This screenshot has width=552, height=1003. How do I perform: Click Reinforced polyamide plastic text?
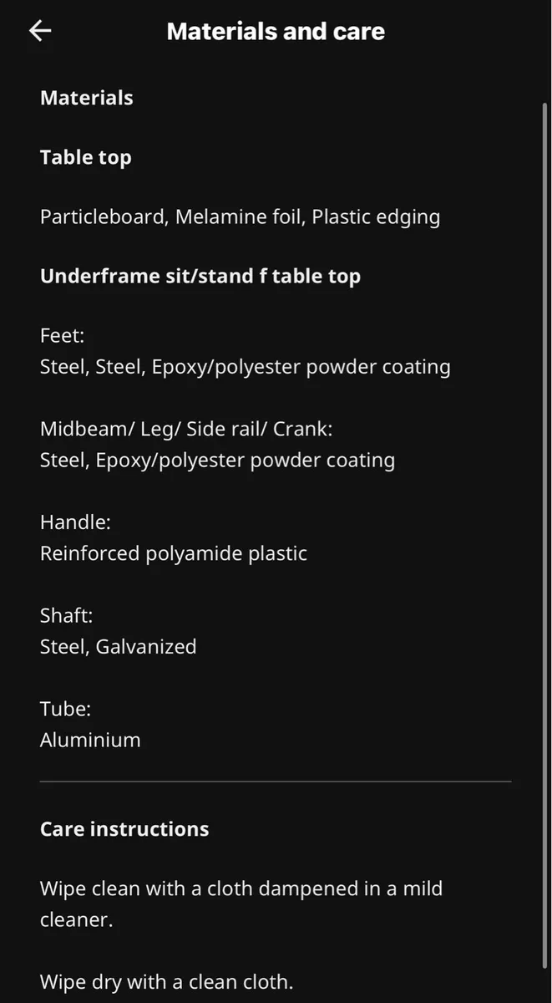coord(174,553)
